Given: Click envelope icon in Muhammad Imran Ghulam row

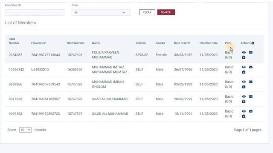Looking at the screenshot, I should (251, 82).
